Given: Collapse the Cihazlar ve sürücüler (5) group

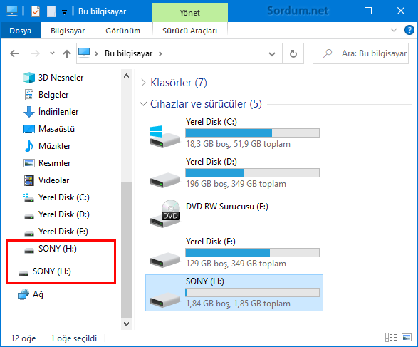Looking at the screenshot, I should [143, 104].
